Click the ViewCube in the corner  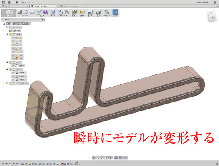[x=212, y=16]
